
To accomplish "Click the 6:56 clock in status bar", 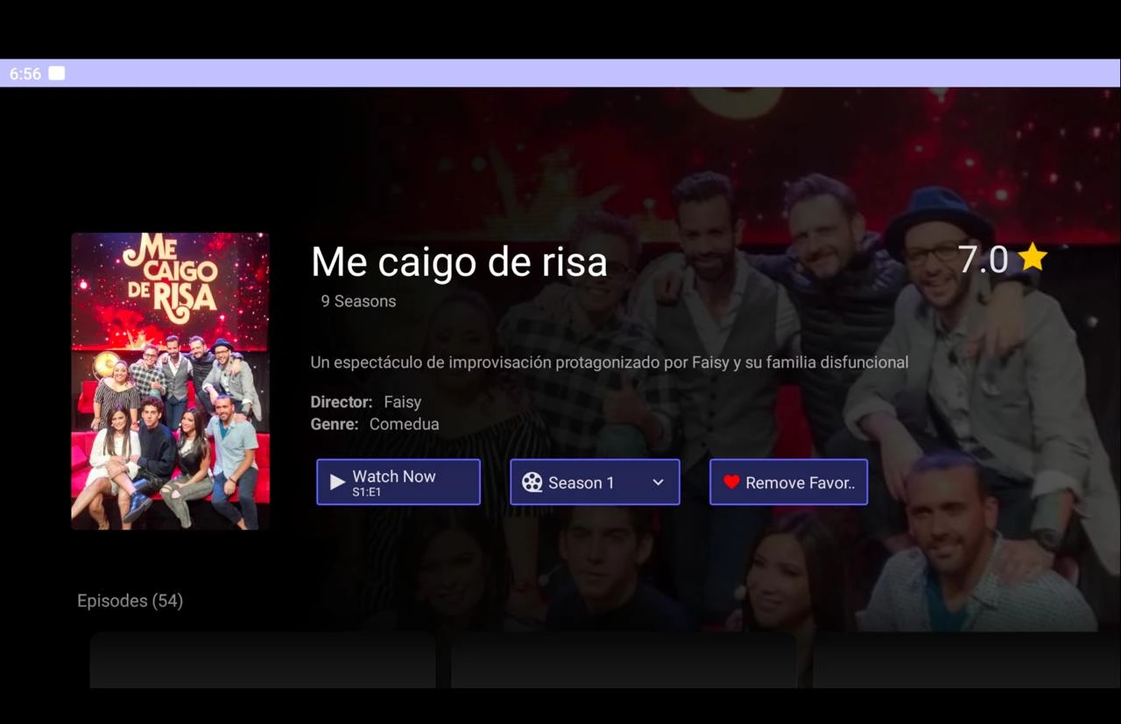I will tap(25, 74).
